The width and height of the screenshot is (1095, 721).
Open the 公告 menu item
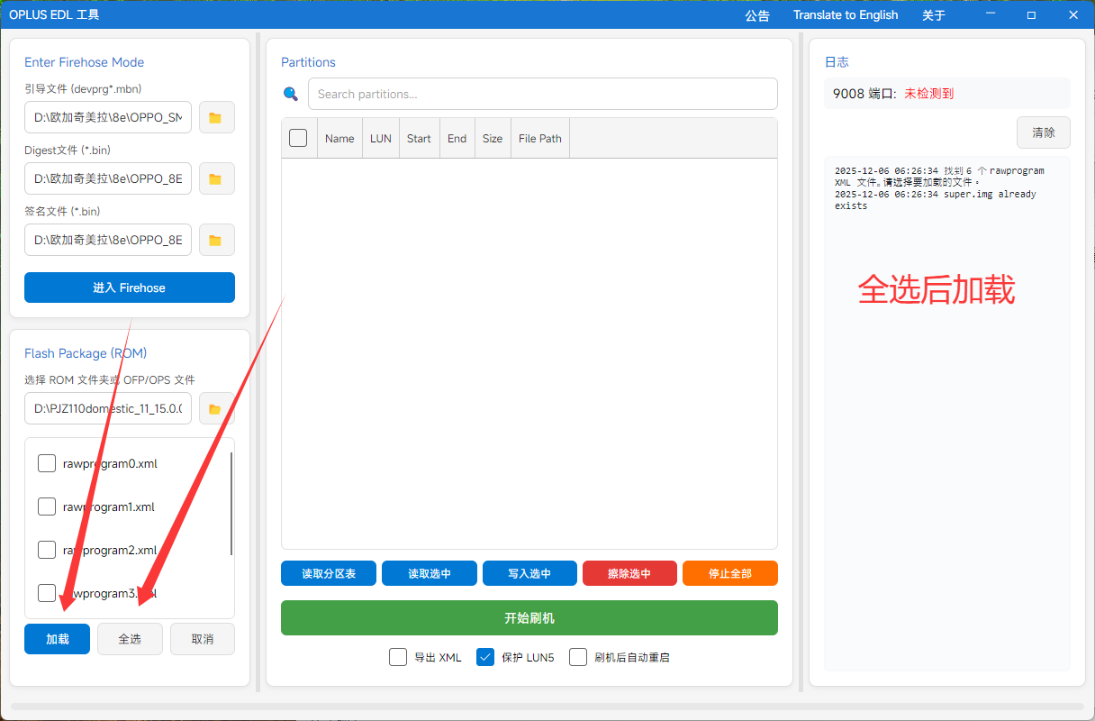click(x=757, y=15)
